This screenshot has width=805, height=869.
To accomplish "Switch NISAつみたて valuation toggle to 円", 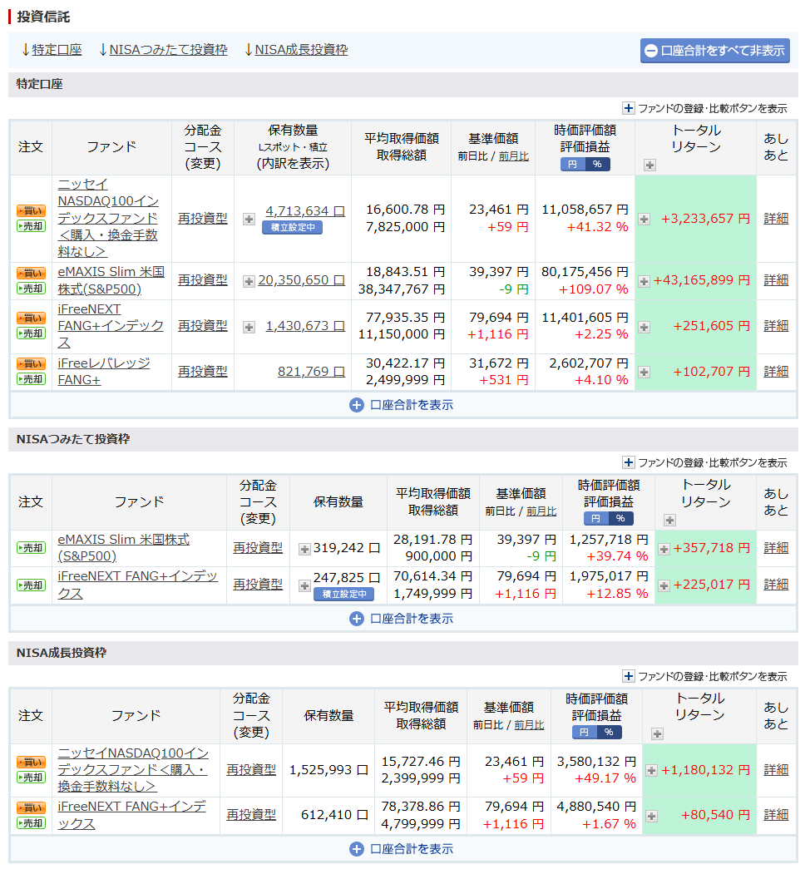I will [595, 519].
